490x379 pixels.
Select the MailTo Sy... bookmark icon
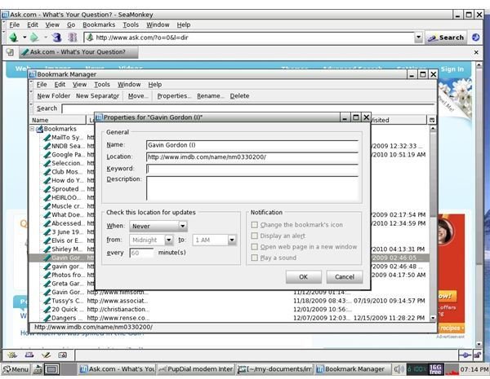point(47,138)
